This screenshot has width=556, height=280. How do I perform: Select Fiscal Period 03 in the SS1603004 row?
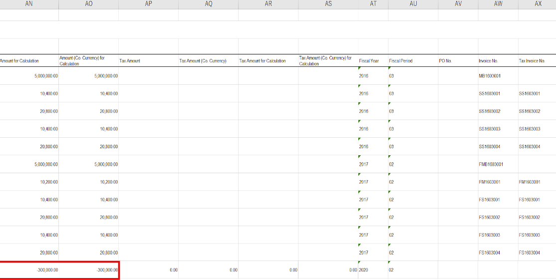(413, 146)
